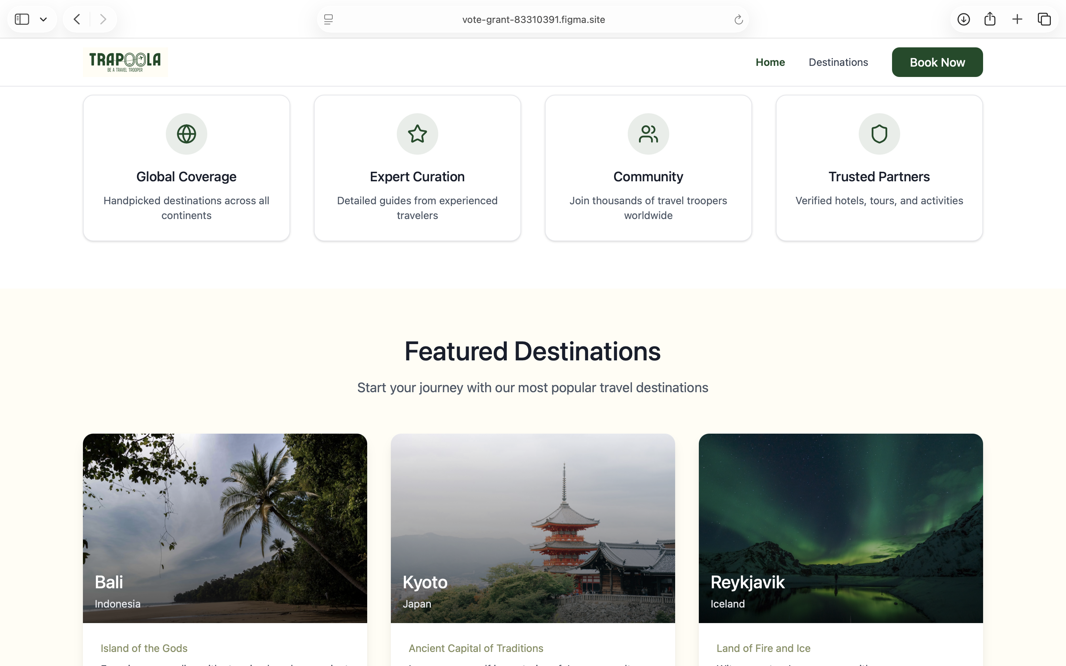Select the Global Coverage heading
The image size is (1066, 666).
[x=186, y=176]
